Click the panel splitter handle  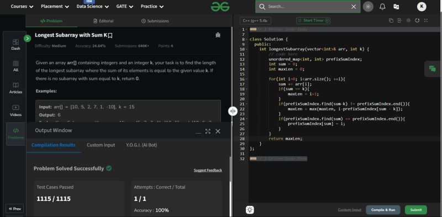tap(233, 111)
